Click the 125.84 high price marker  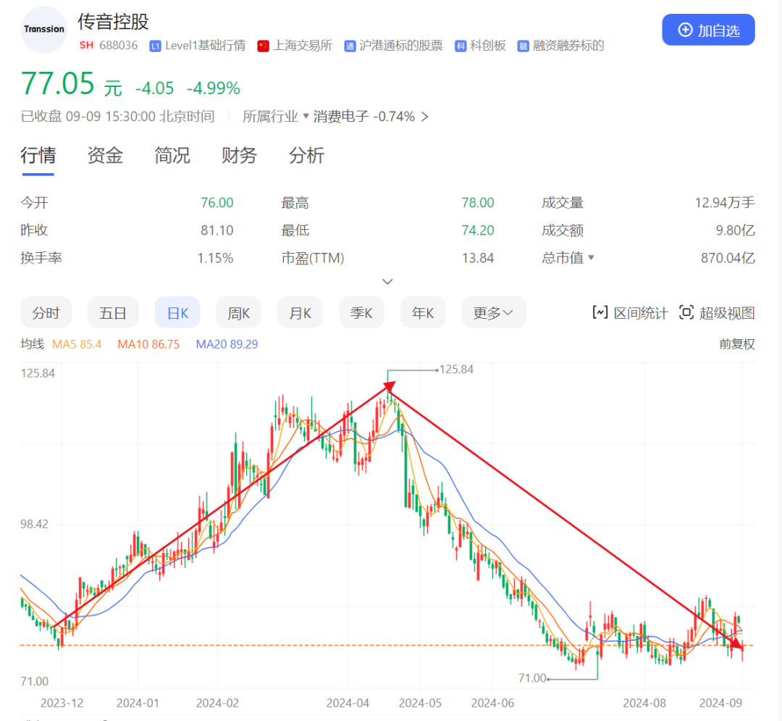click(x=456, y=370)
